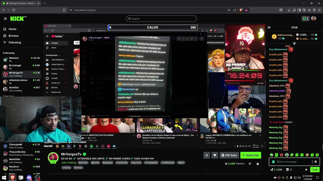Open browser downloads icon

(x=289, y=10)
